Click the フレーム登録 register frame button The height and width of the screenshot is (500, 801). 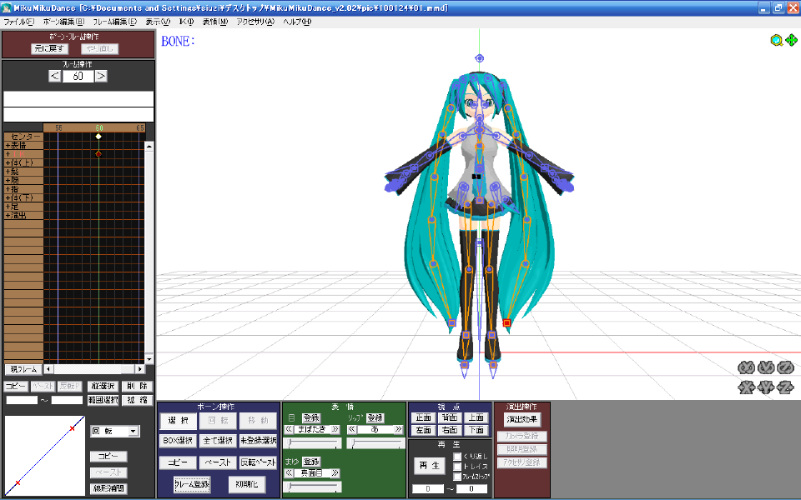(x=192, y=484)
